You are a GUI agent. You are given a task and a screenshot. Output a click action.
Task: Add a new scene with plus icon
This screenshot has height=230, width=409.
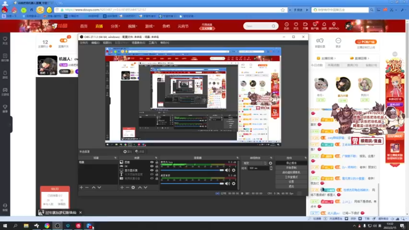(x=81, y=187)
